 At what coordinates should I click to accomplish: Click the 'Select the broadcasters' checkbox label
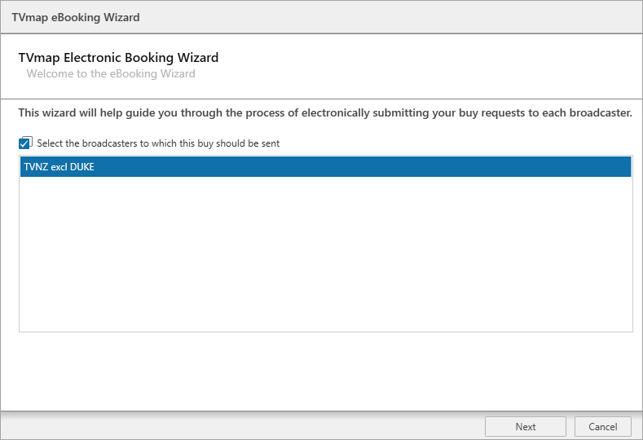[x=158, y=143]
